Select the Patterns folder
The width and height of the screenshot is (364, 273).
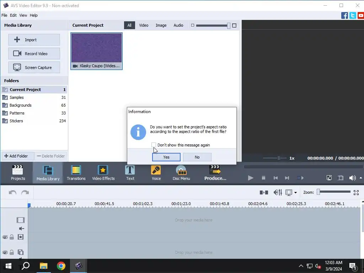(34, 113)
